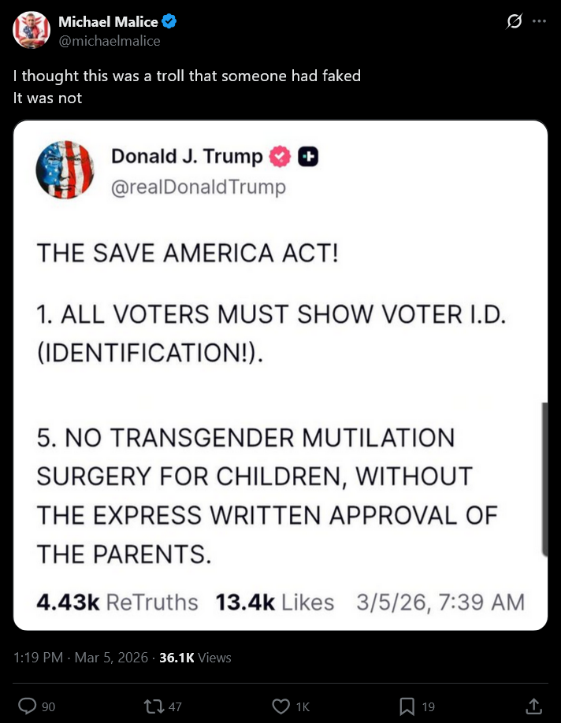Click the @michaelmalice handle
The width and height of the screenshot is (561, 723).
coord(110,41)
